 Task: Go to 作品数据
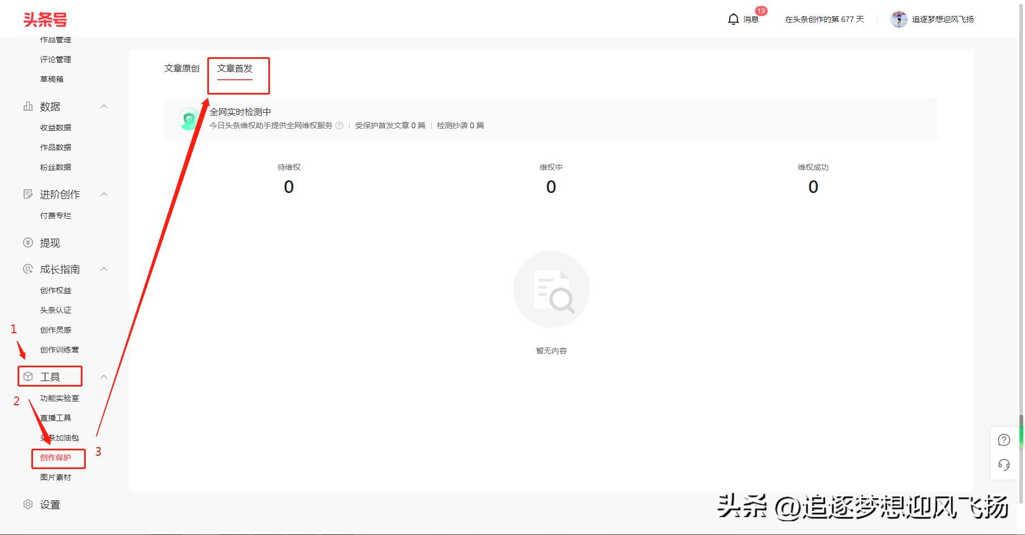(56, 147)
